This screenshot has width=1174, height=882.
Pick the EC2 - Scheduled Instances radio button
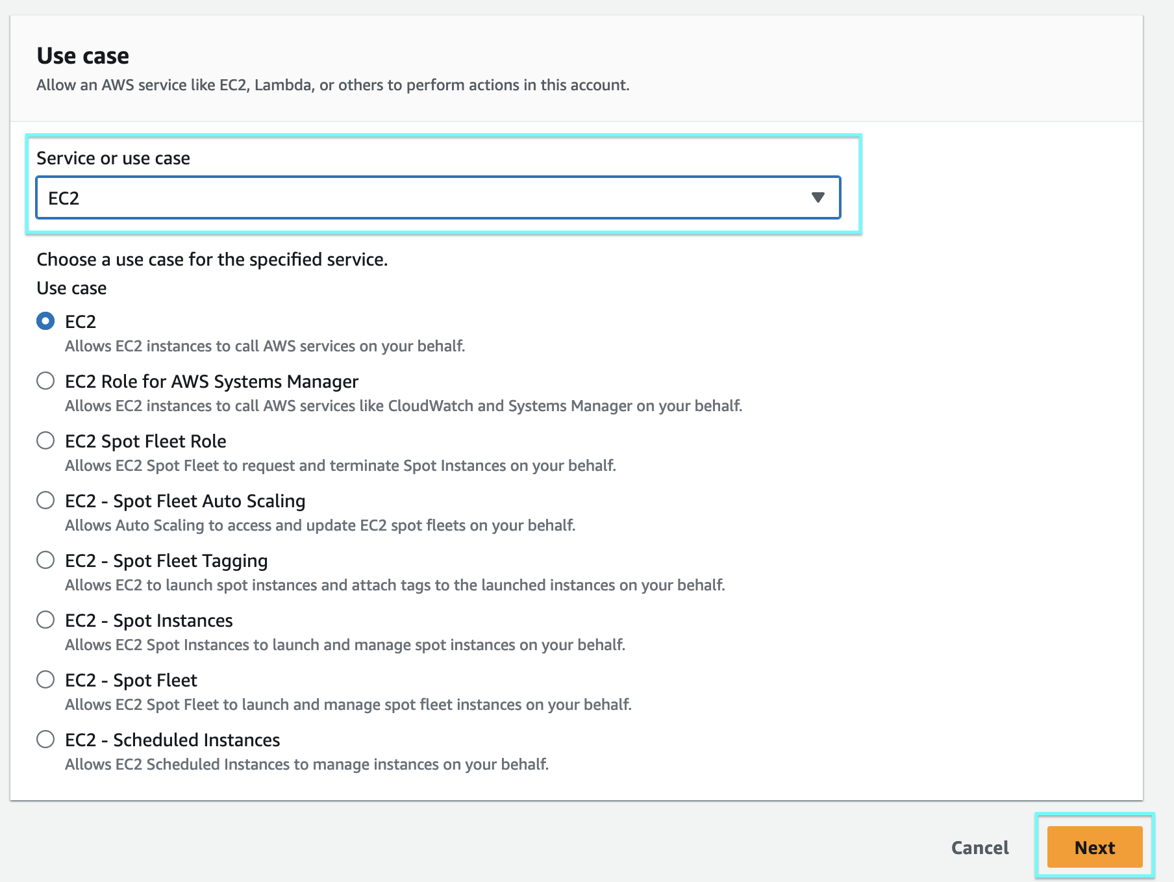[45, 740]
